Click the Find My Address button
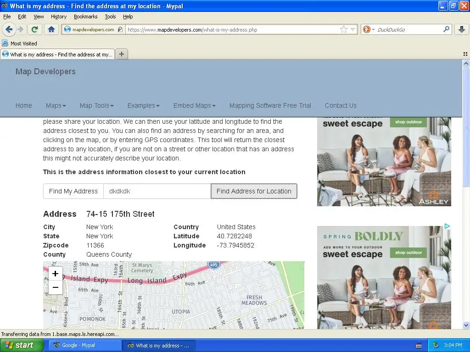Screen dimensions: 470x352 coord(73,191)
